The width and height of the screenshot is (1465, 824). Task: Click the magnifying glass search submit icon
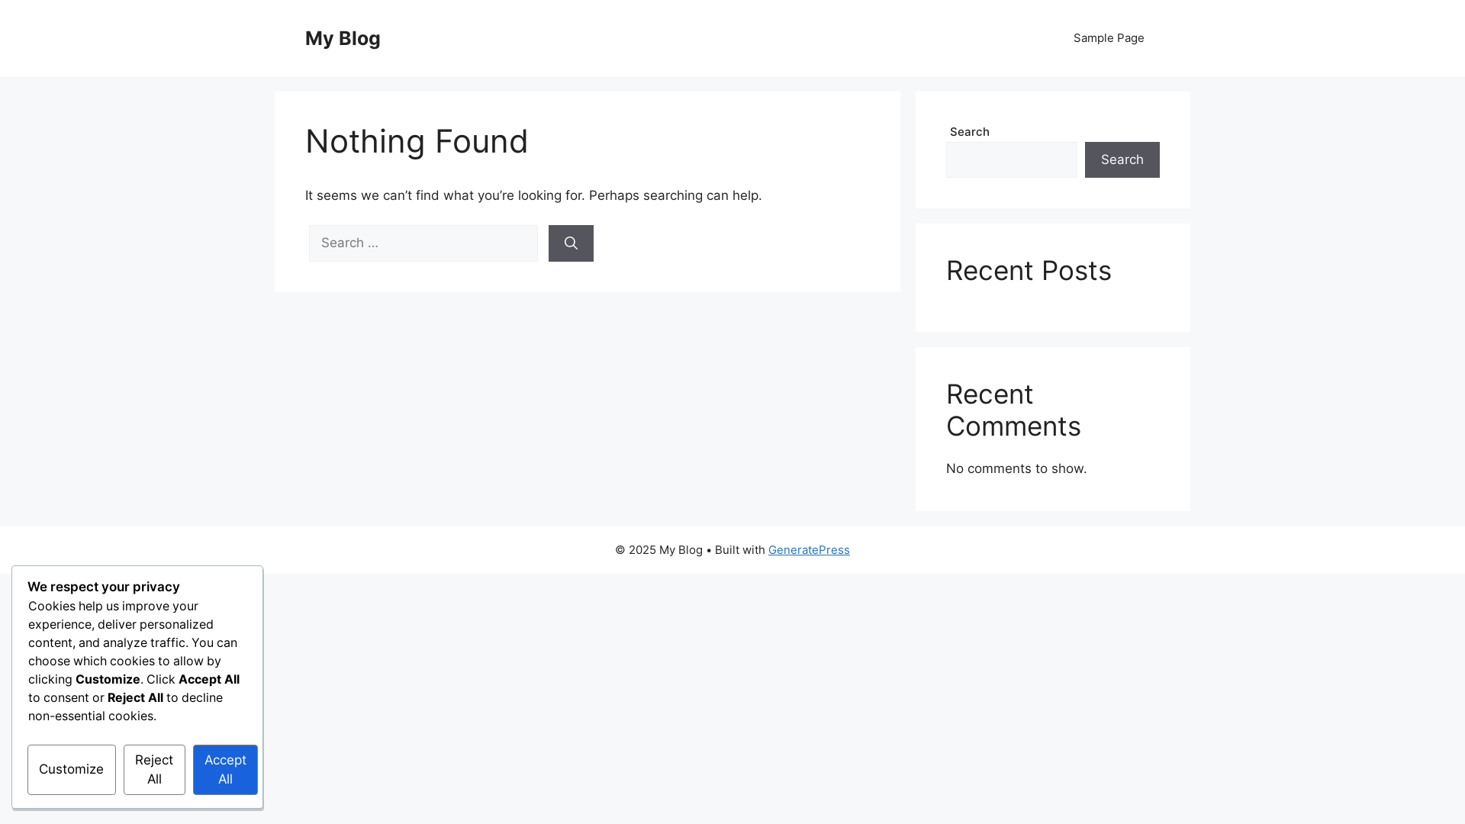pos(571,243)
